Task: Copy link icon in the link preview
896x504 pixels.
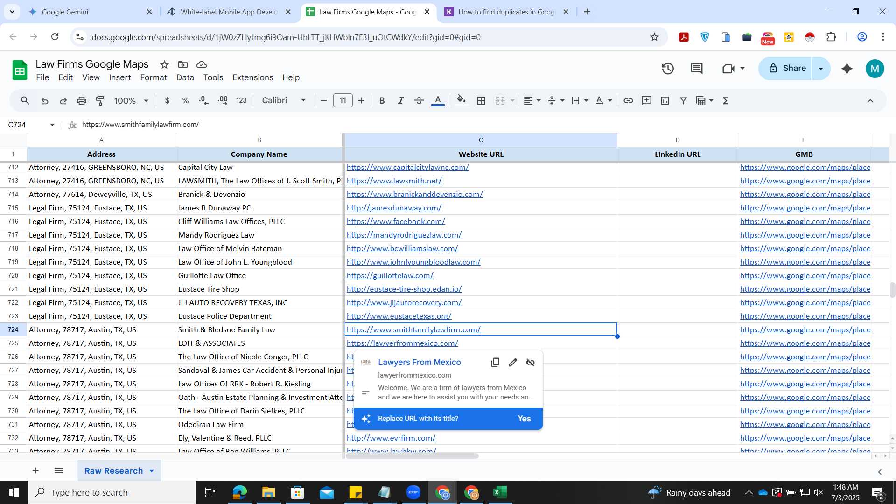Action: tap(495, 363)
